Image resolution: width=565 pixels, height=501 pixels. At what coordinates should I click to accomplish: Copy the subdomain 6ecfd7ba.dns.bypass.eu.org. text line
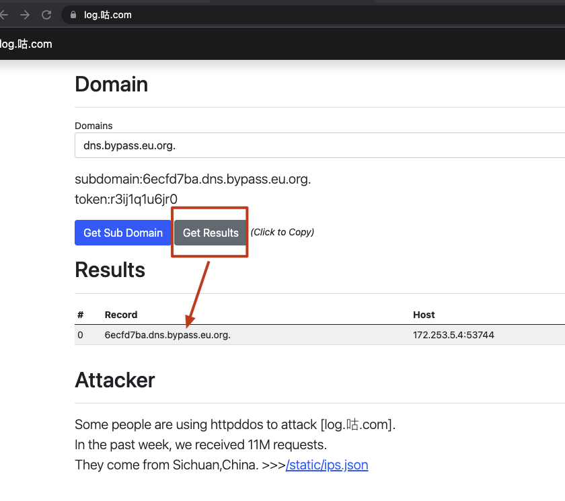tap(192, 180)
